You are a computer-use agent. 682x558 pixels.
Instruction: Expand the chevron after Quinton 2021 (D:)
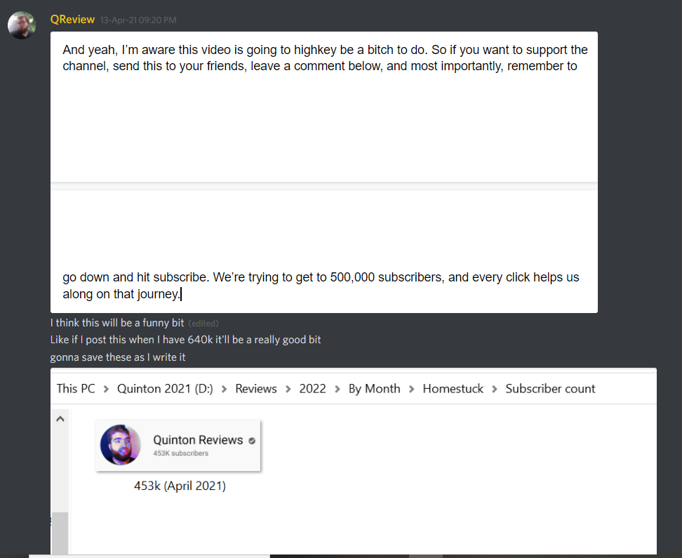coord(224,389)
